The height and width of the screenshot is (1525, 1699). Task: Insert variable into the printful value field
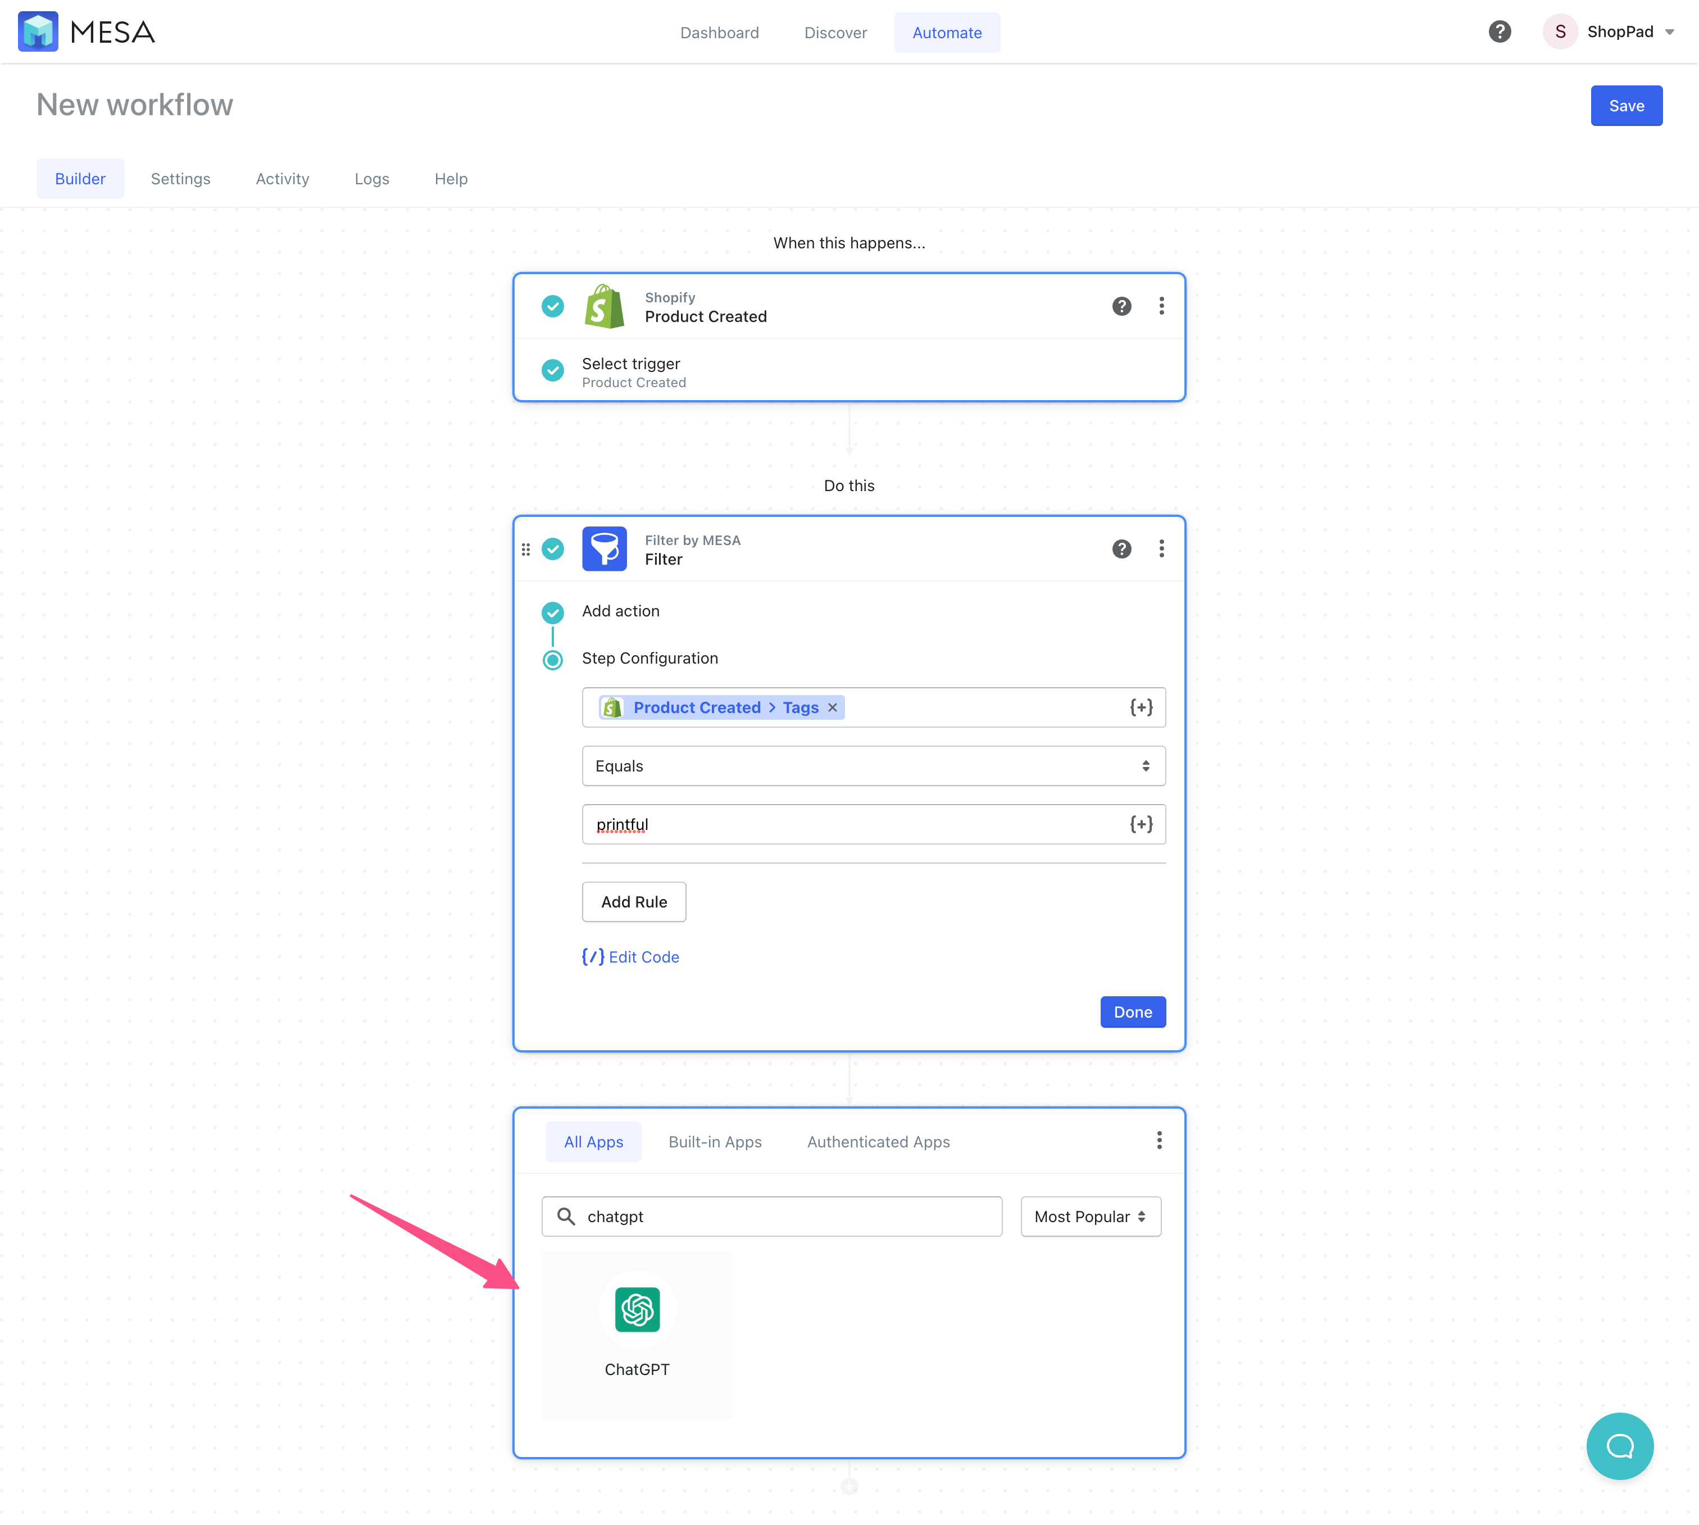coord(1141,824)
